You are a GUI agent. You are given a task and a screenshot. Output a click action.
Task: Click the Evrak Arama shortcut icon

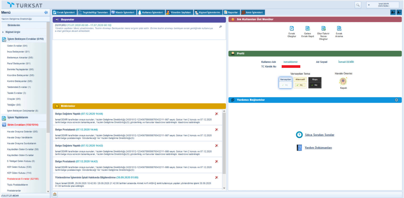coord(339,29)
